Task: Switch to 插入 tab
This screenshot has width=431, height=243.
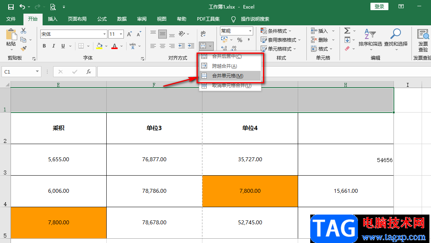Action: (x=52, y=19)
